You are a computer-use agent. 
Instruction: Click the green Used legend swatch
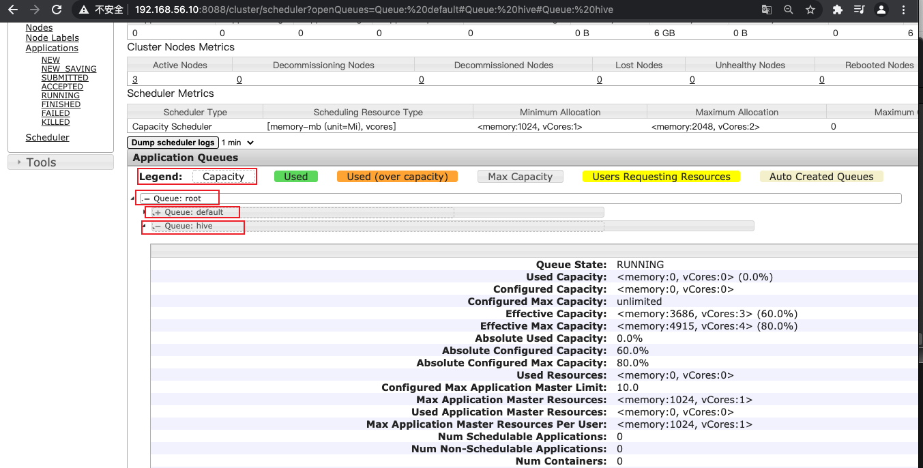(x=296, y=177)
